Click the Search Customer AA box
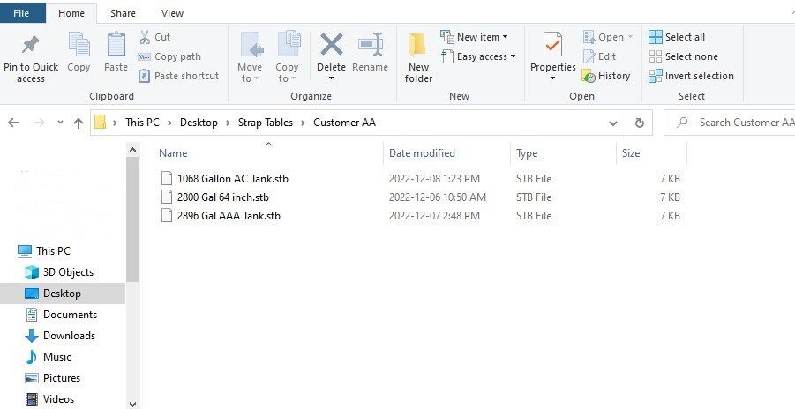 [x=730, y=123]
